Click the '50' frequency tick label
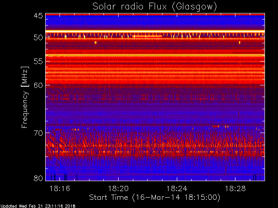 [x=38, y=38]
